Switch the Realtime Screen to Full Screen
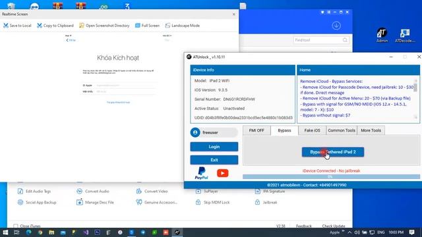The width and height of the screenshot is (422, 237). tap(147, 26)
